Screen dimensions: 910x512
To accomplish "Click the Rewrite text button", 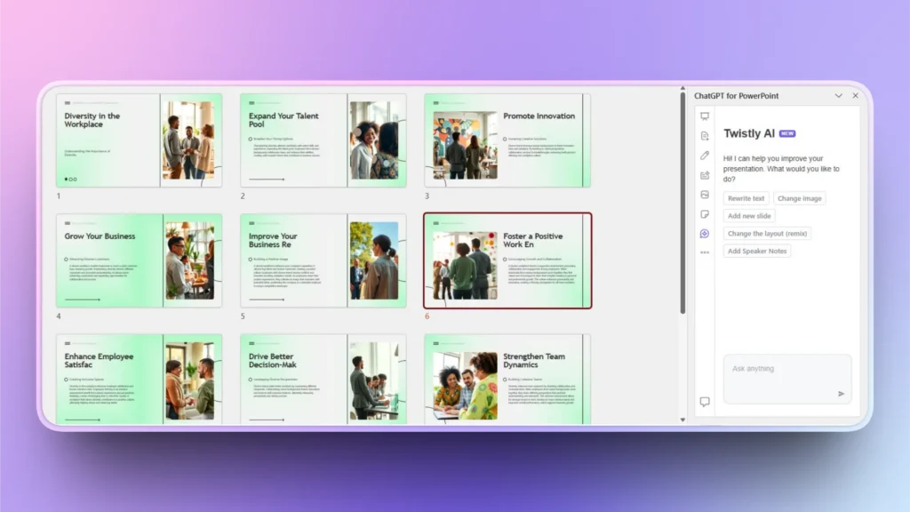I will [746, 198].
